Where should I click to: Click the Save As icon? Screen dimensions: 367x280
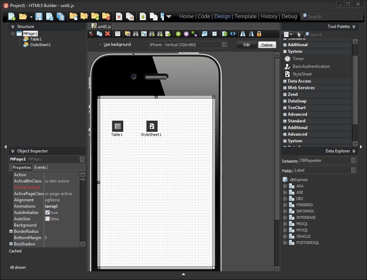pos(50,16)
